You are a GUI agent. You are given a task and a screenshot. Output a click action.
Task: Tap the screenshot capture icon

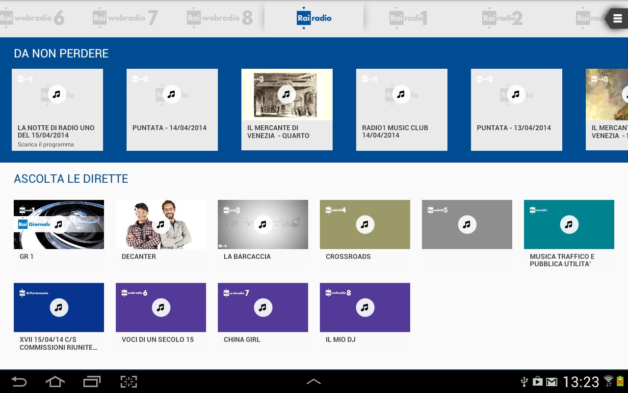(129, 382)
